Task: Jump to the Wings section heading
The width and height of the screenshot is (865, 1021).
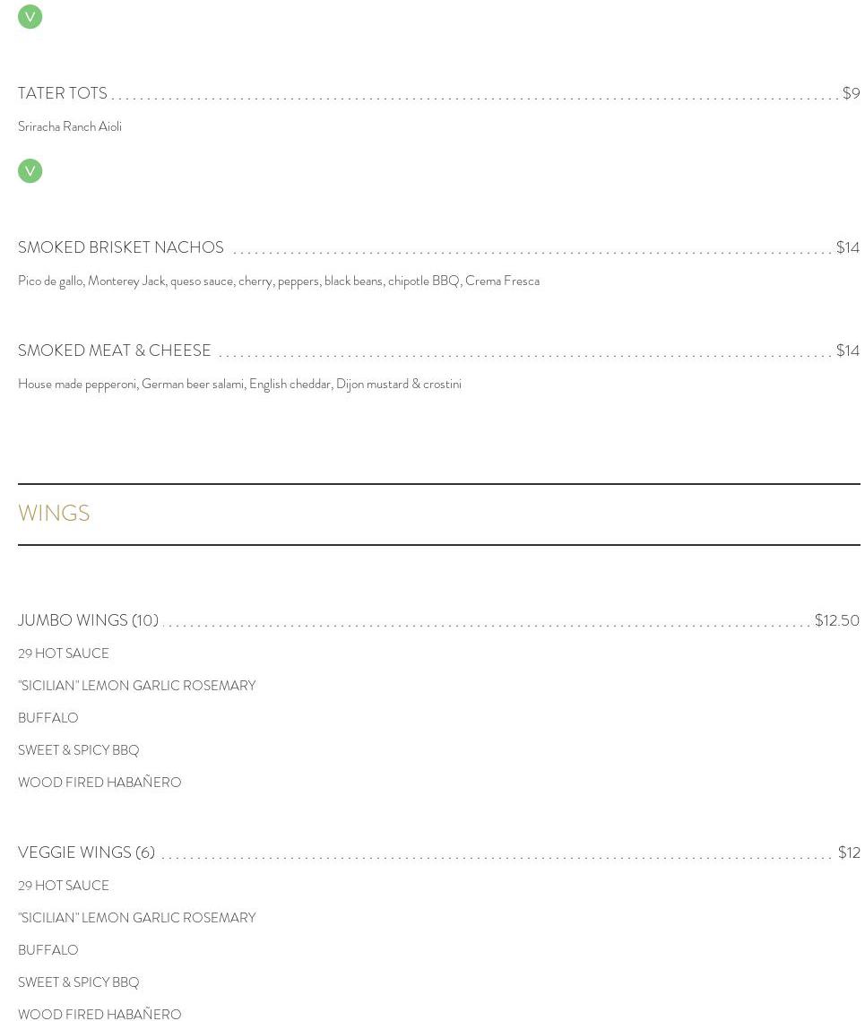Action: (54, 514)
